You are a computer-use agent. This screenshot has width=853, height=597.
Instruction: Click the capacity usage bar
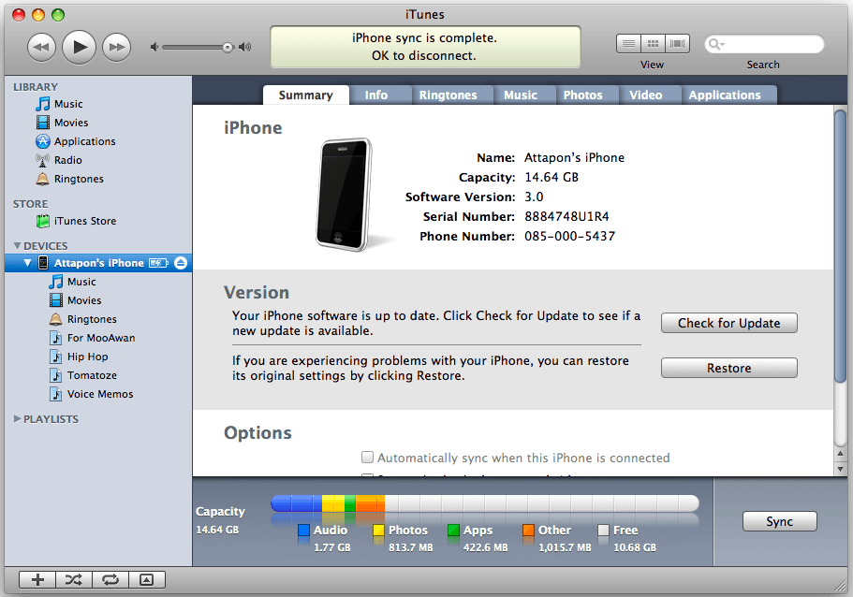click(485, 503)
